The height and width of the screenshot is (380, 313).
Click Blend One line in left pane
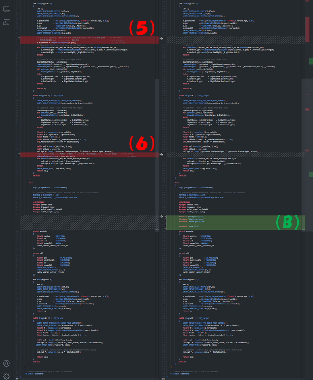tap(49, 197)
